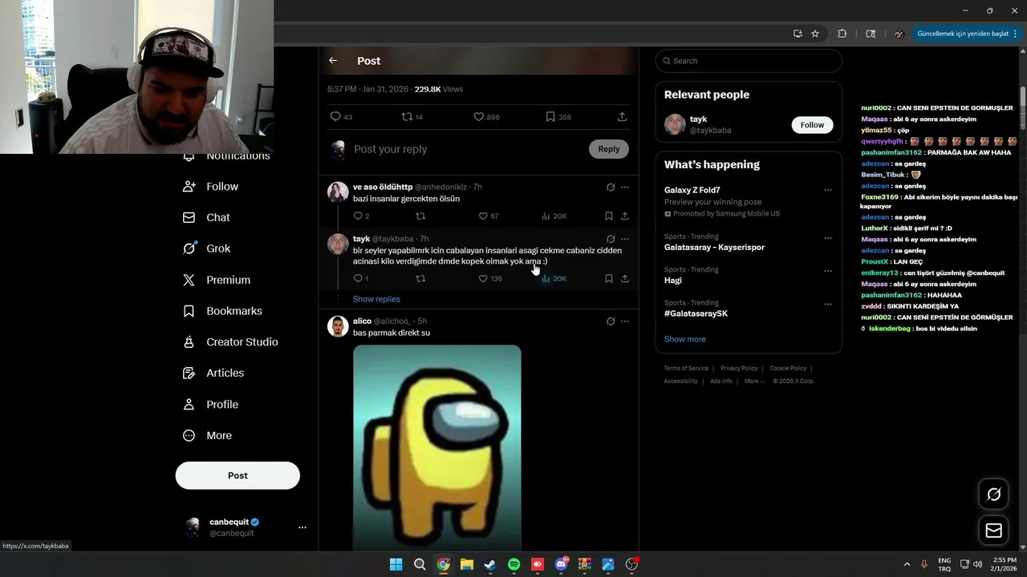
Task: Open floating Grok button at bottom right
Action: point(993,494)
